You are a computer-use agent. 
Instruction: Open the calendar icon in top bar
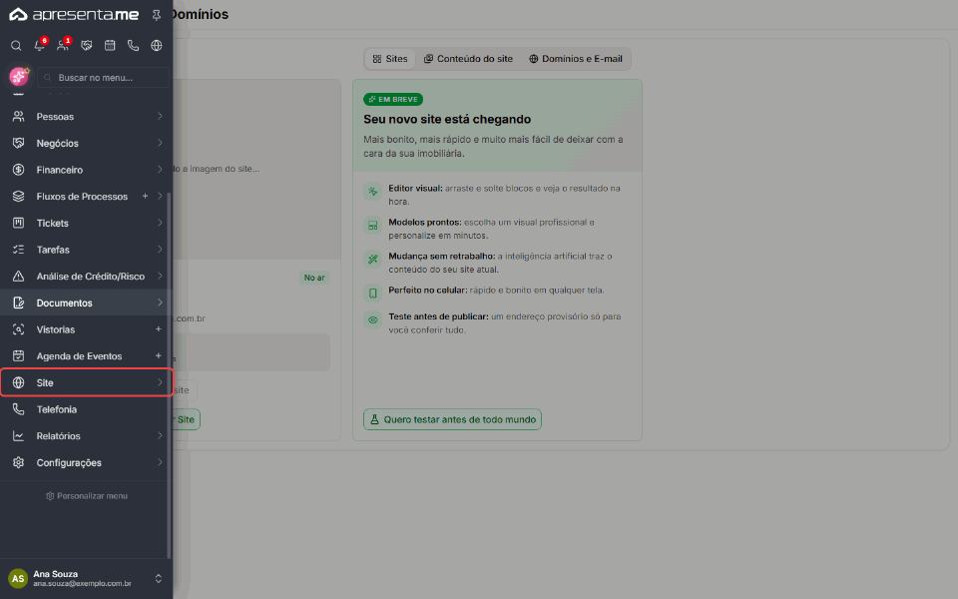110,45
